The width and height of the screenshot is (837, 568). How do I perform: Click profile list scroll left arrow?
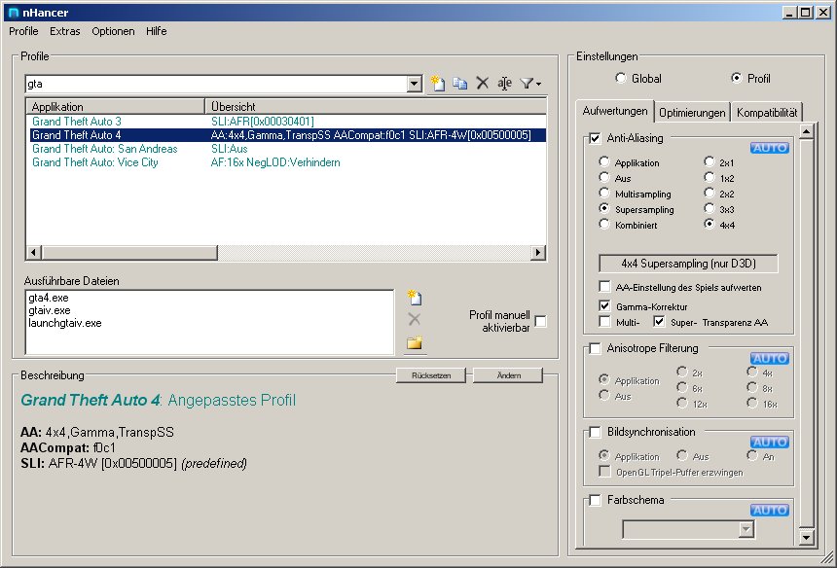click(x=34, y=252)
